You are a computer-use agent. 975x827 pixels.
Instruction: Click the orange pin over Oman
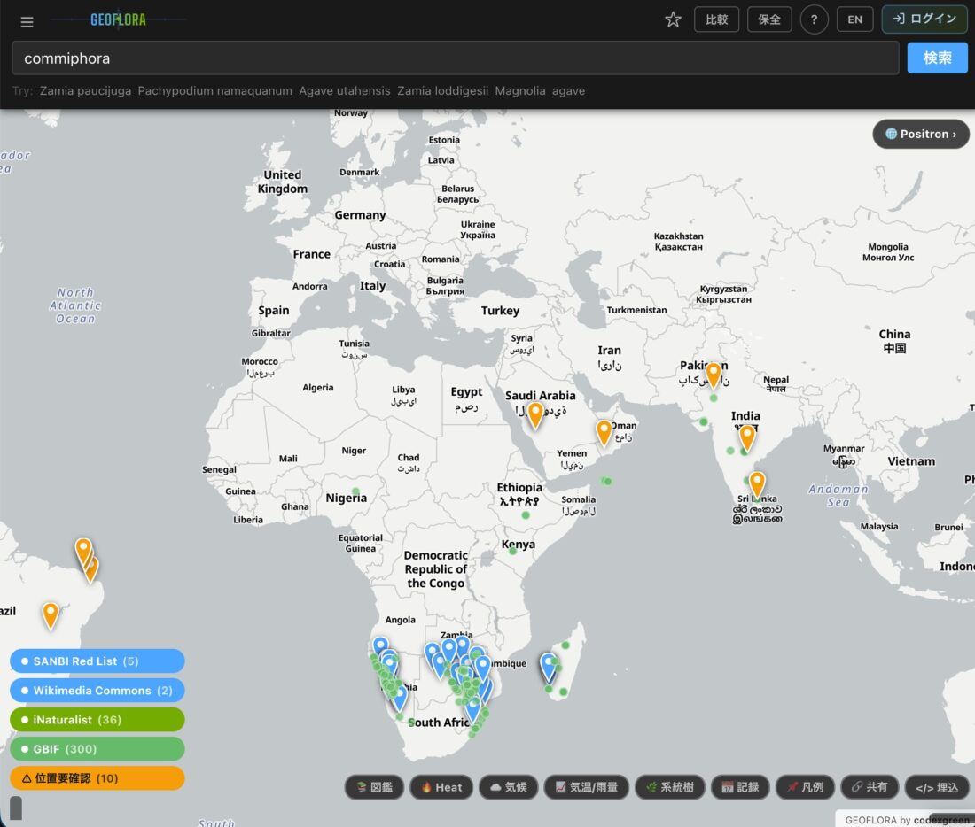(x=604, y=431)
